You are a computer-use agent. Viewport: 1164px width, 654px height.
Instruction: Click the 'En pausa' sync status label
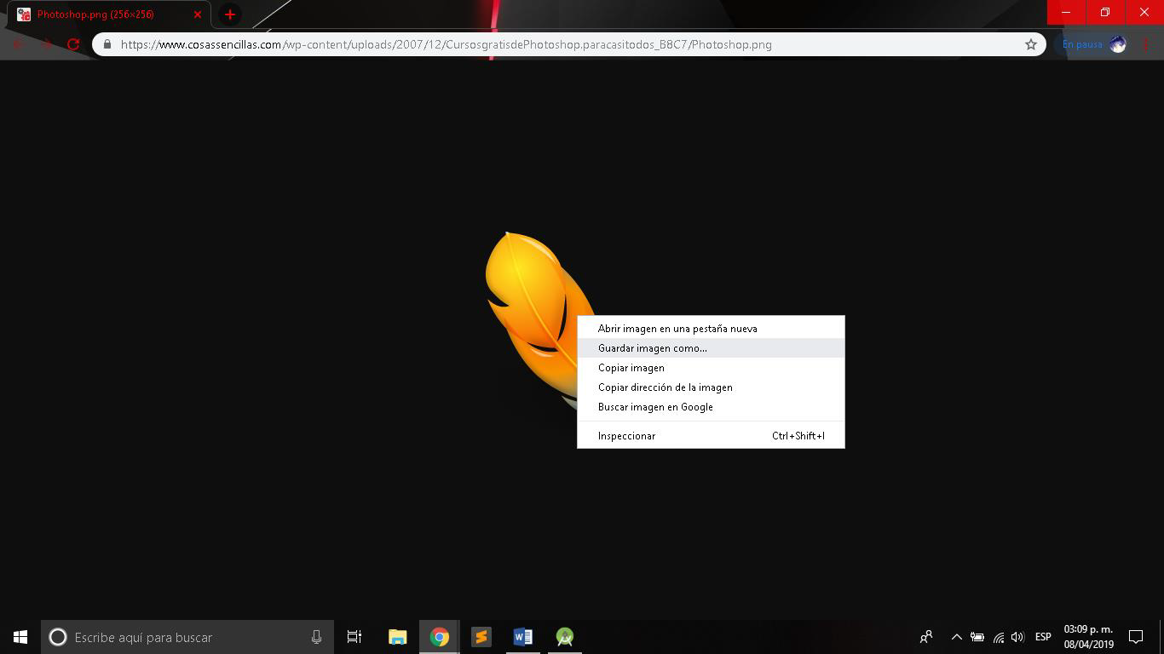1082,44
